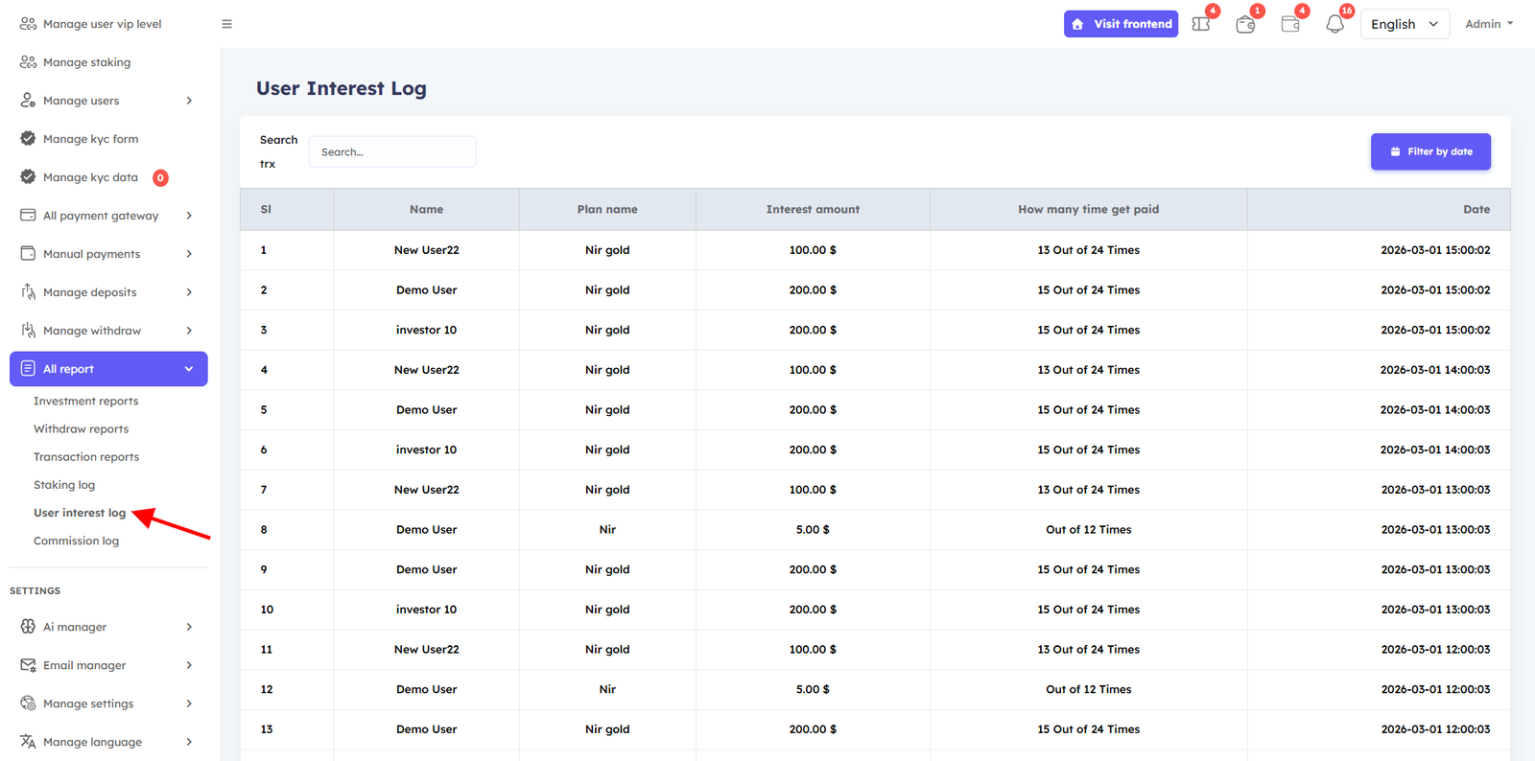Click the Manage kyc form badge icon
Viewport: 1535px width, 761px height.
(x=28, y=139)
